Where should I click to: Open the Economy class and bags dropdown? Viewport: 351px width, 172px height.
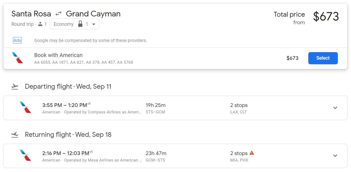[74, 24]
